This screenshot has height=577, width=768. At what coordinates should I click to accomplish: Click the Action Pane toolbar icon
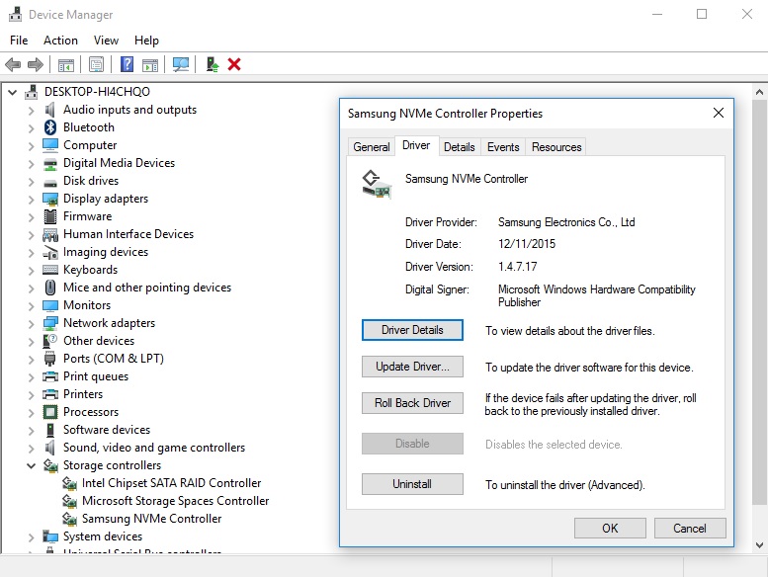(150, 64)
